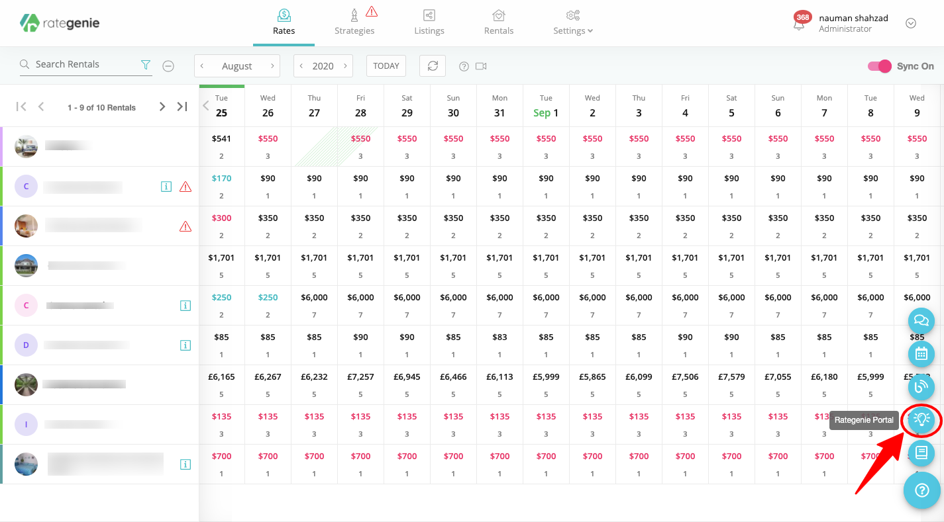The height and width of the screenshot is (522, 944).
Task: Open the blog feed floating button
Action: [921, 387]
